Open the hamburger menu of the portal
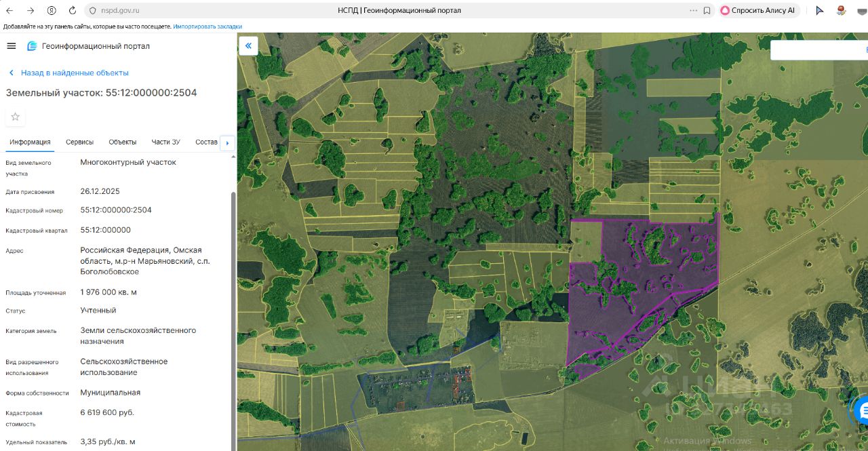This screenshot has width=868, height=451. [x=11, y=46]
